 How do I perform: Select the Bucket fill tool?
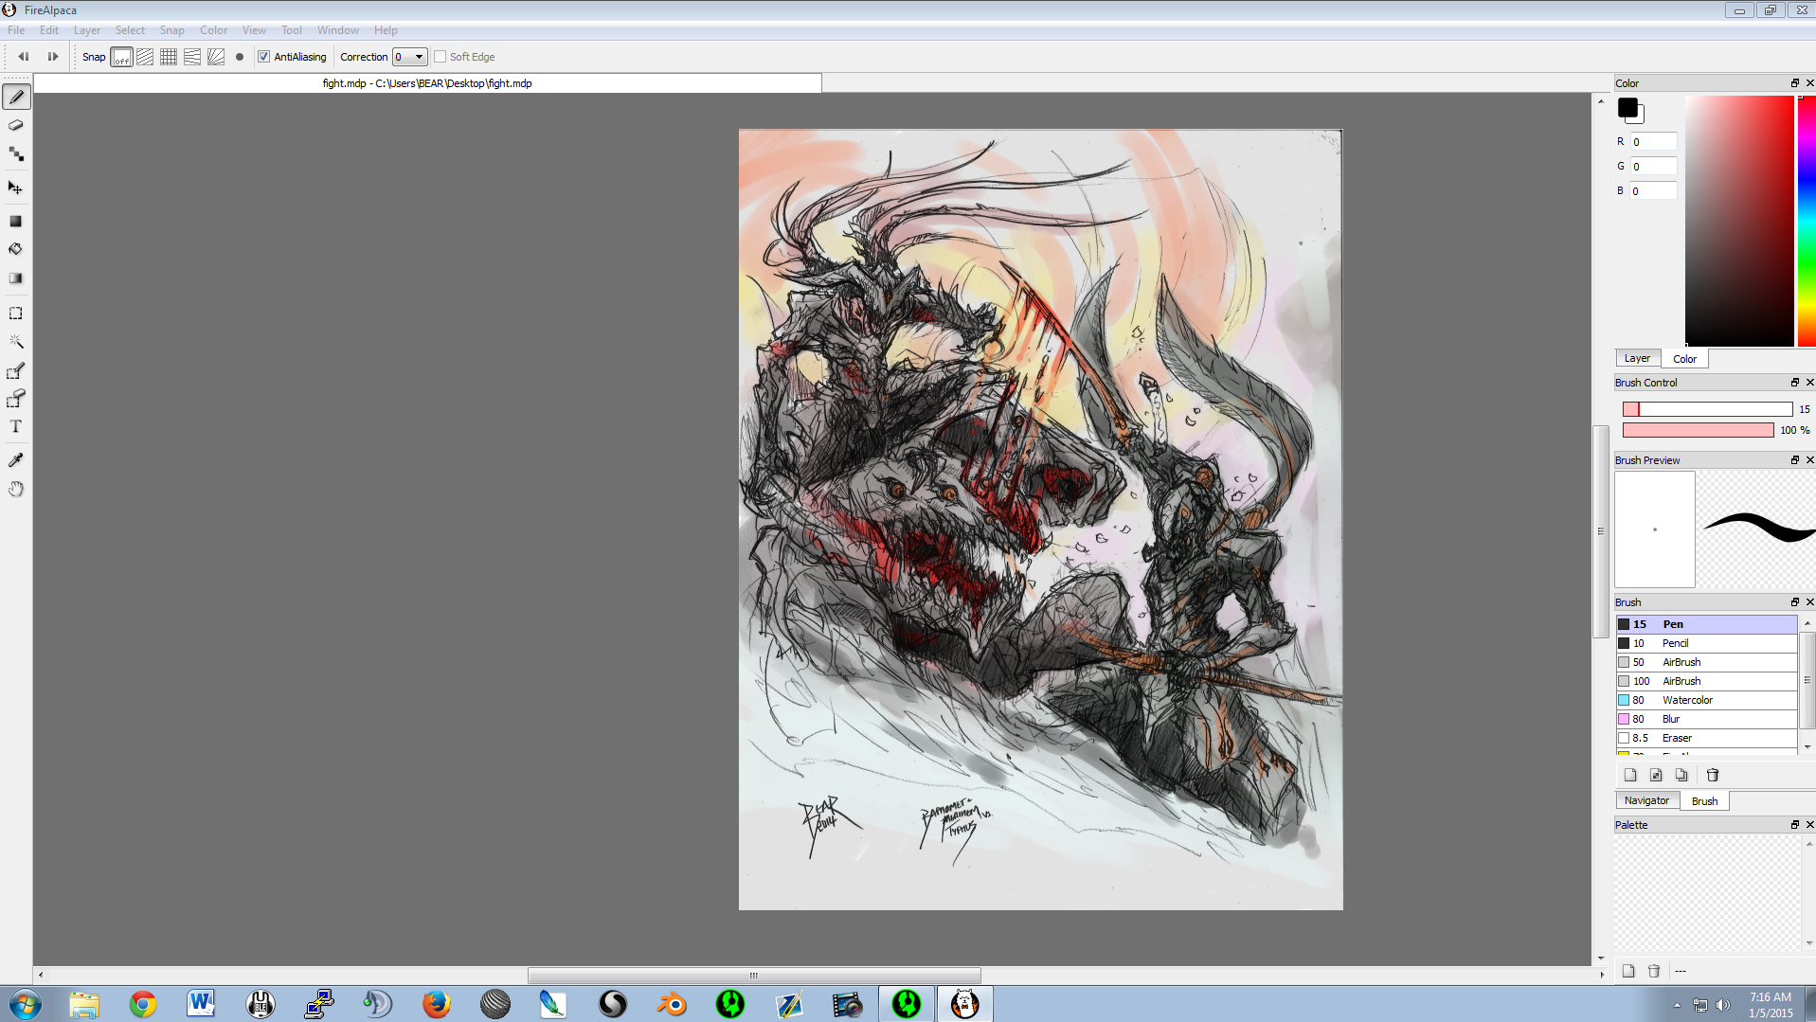click(x=16, y=249)
